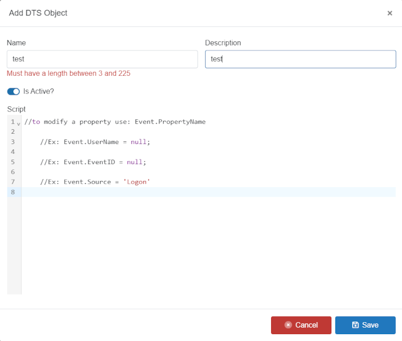Click the 'Logon' string in script

click(137, 182)
